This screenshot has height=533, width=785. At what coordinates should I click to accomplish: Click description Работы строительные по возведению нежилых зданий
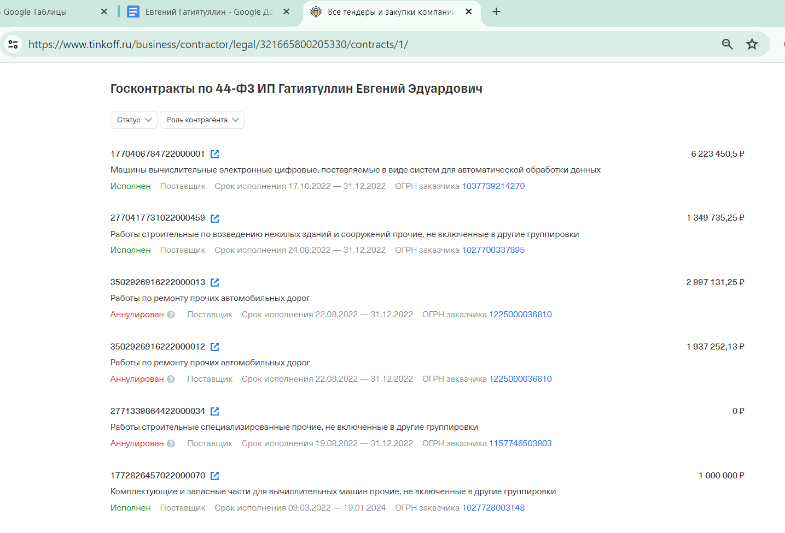pyautogui.click(x=345, y=234)
